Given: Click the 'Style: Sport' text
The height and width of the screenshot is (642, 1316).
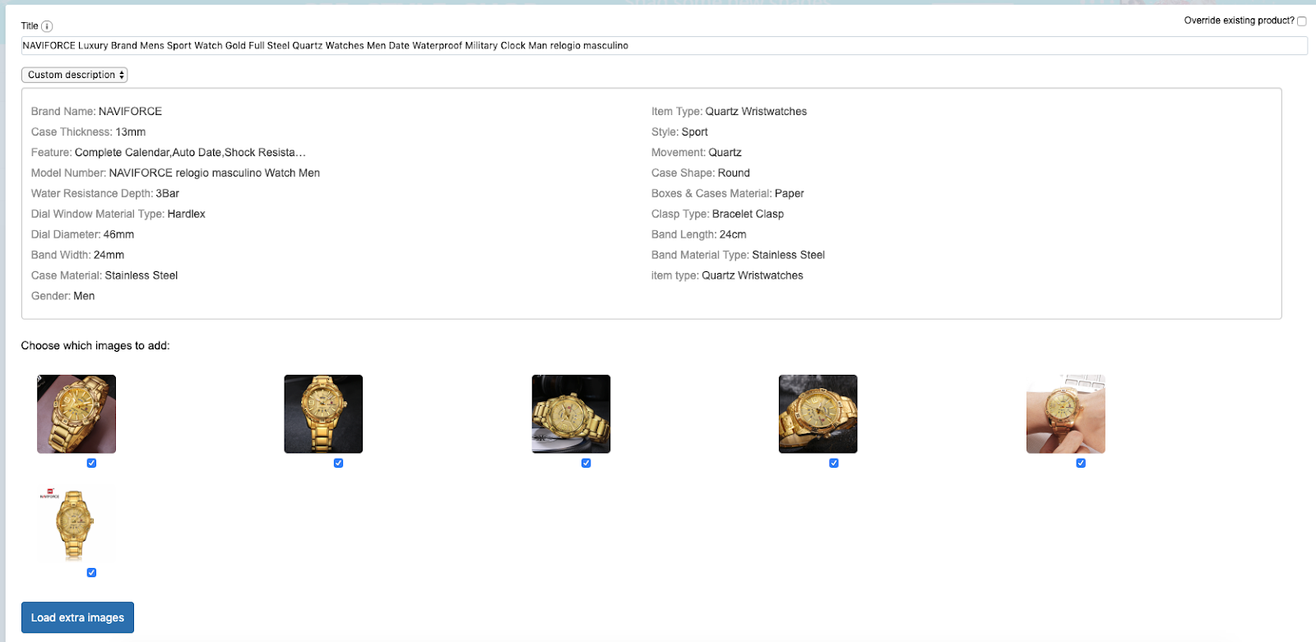Looking at the screenshot, I should [679, 132].
